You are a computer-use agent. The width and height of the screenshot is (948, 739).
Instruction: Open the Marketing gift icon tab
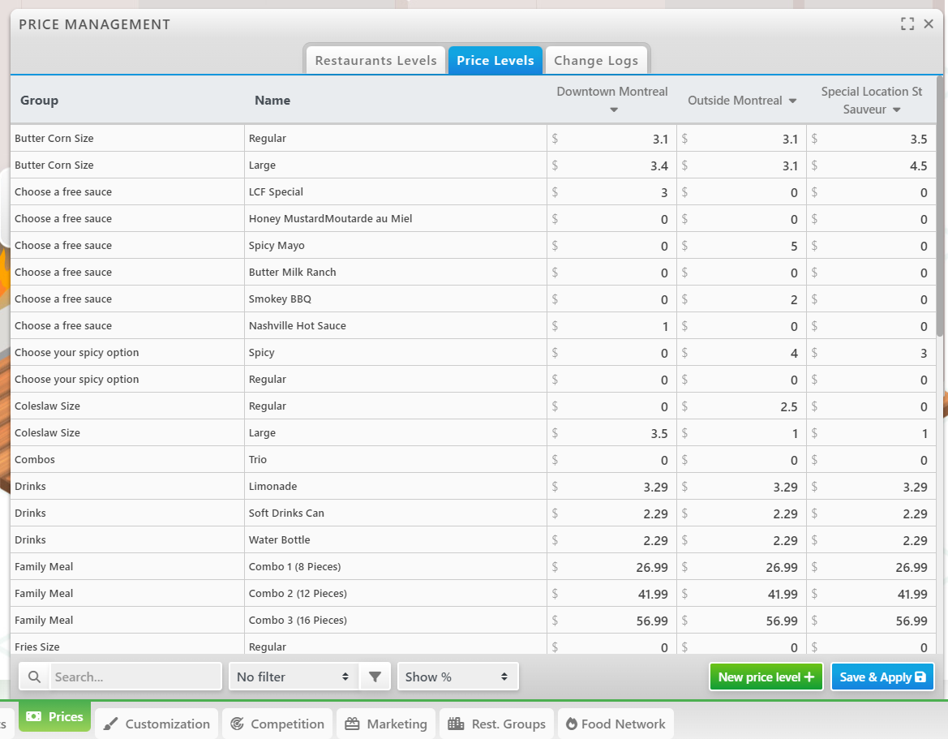coord(386,724)
